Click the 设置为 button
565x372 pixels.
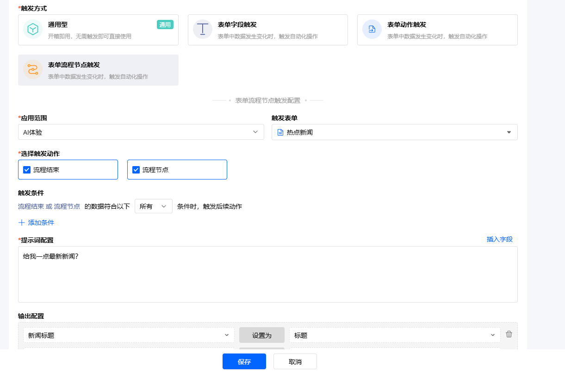(x=262, y=335)
